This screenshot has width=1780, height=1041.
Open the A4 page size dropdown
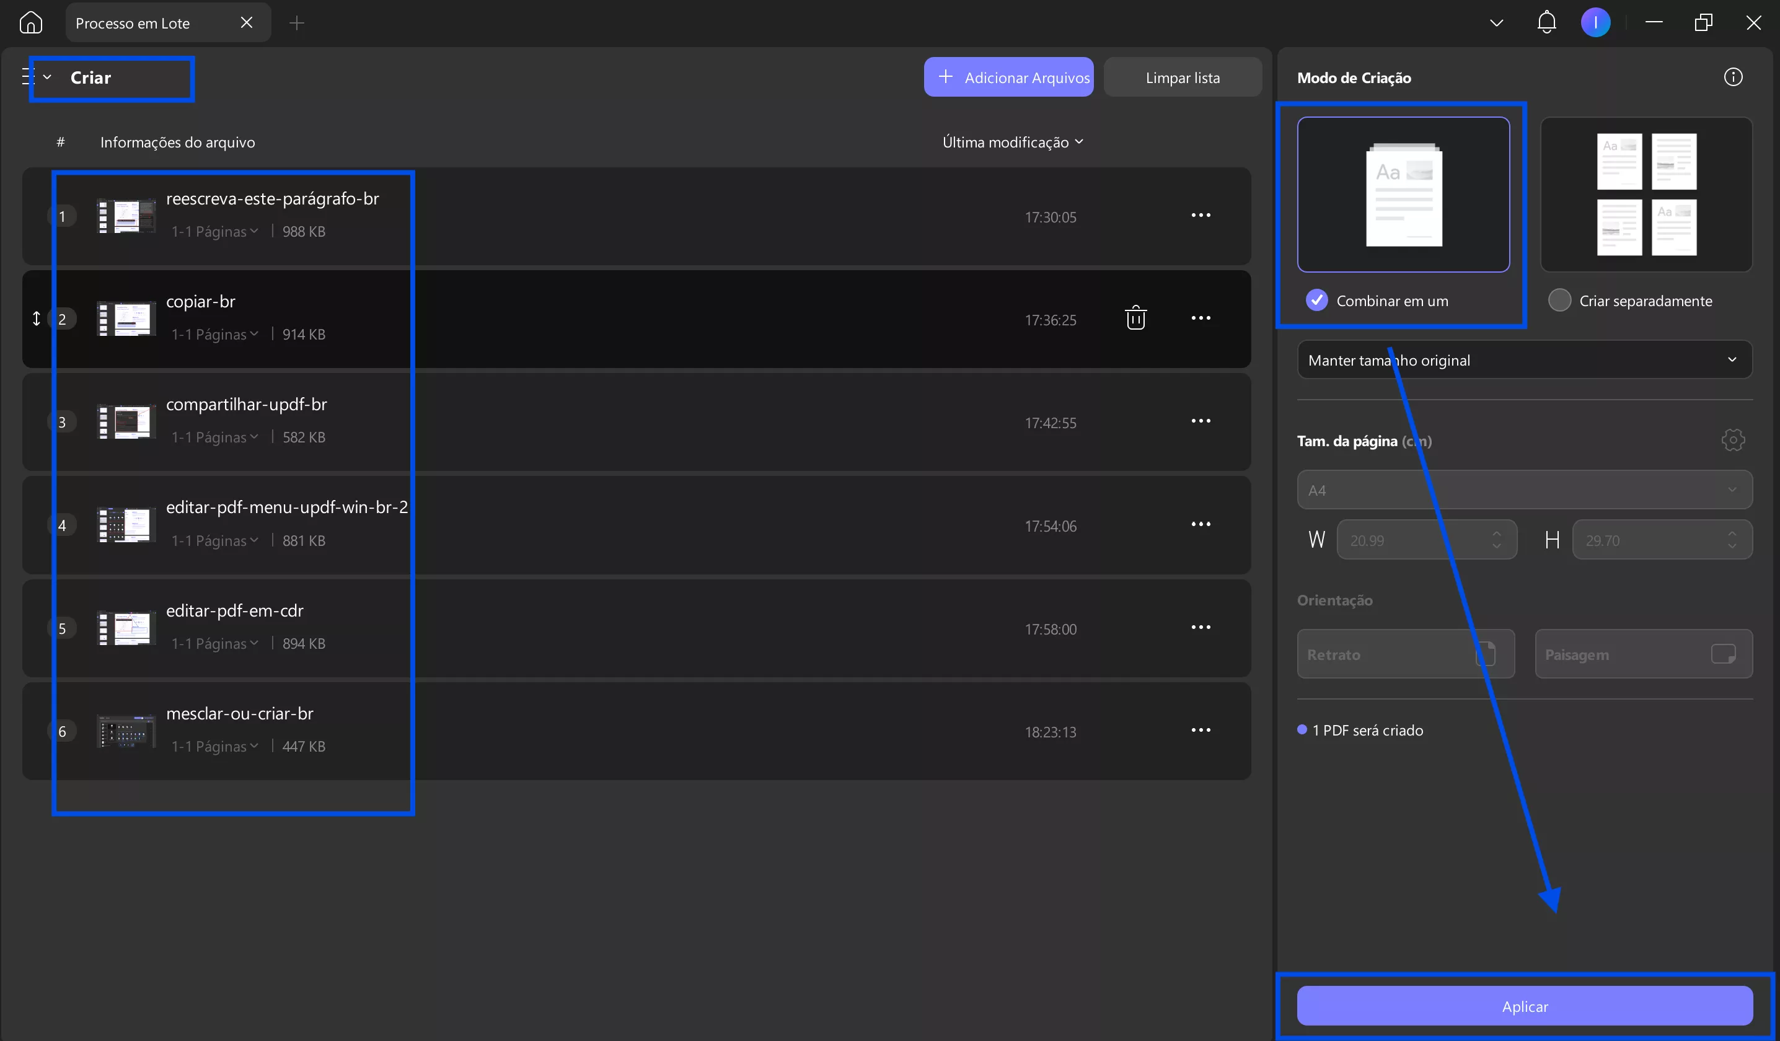point(1524,490)
